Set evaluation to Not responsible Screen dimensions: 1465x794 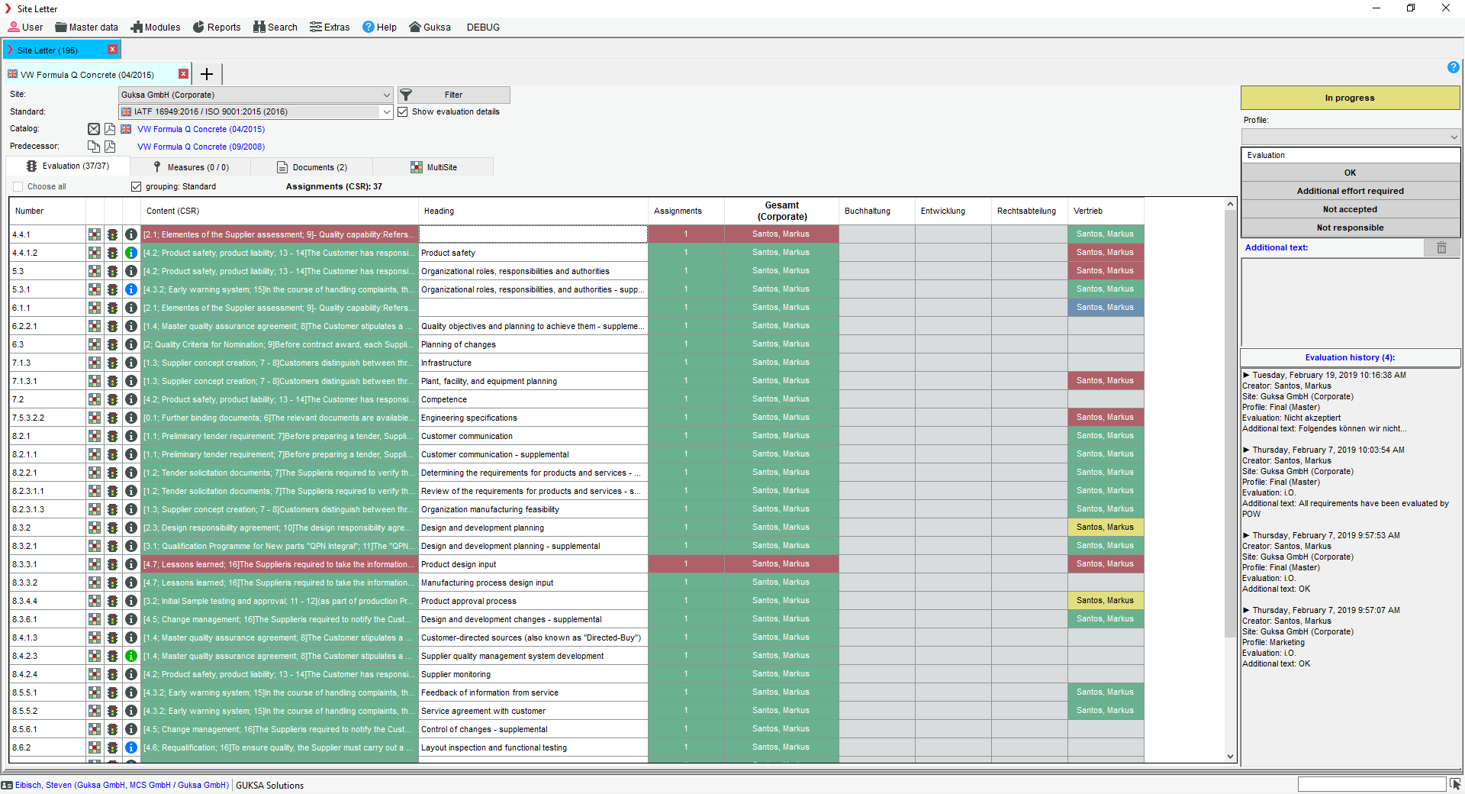pyautogui.click(x=1350, y=228)
